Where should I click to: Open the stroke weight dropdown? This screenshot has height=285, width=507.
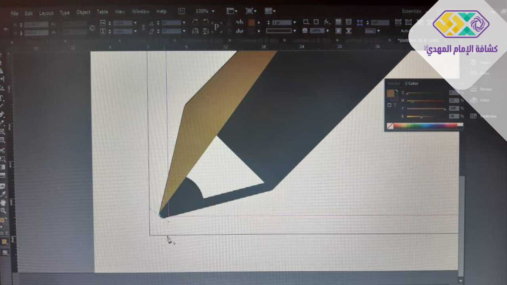coord(294,23)
